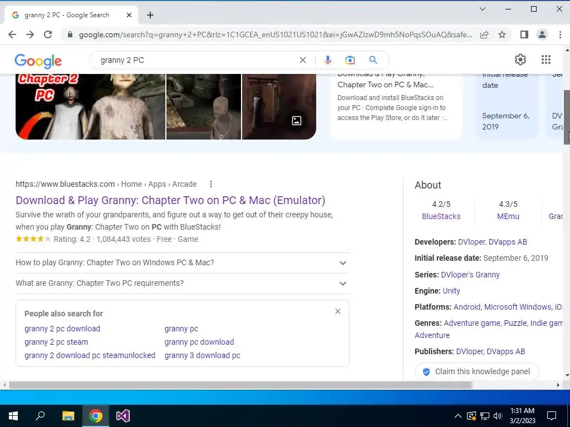The height and width of the screenshot is (427, 570).
Task: Open Puzzle genre link
Action: (515, 323)
